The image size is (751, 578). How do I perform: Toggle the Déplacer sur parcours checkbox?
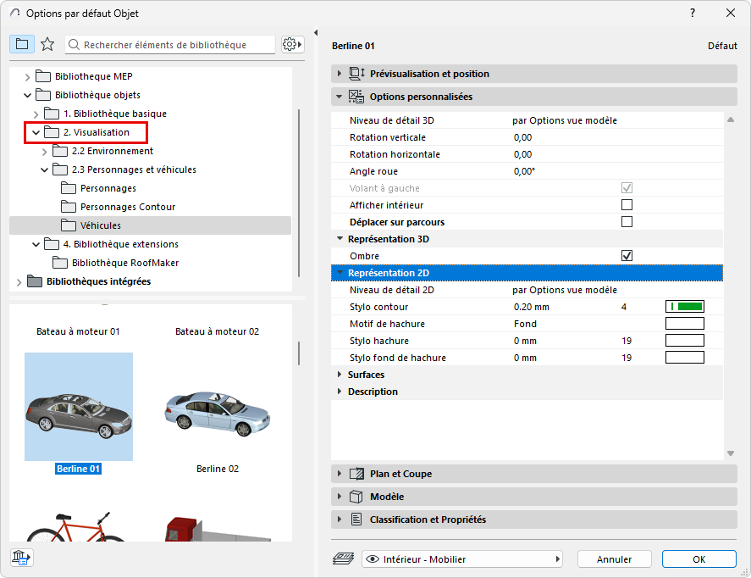pos(627,222)
